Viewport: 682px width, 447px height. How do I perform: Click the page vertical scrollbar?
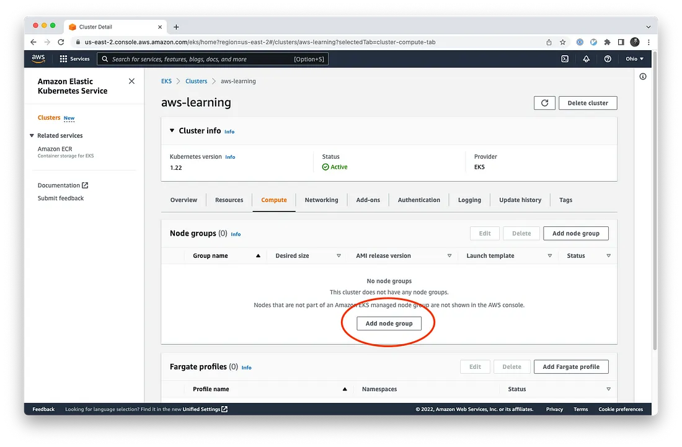(655, 200)
